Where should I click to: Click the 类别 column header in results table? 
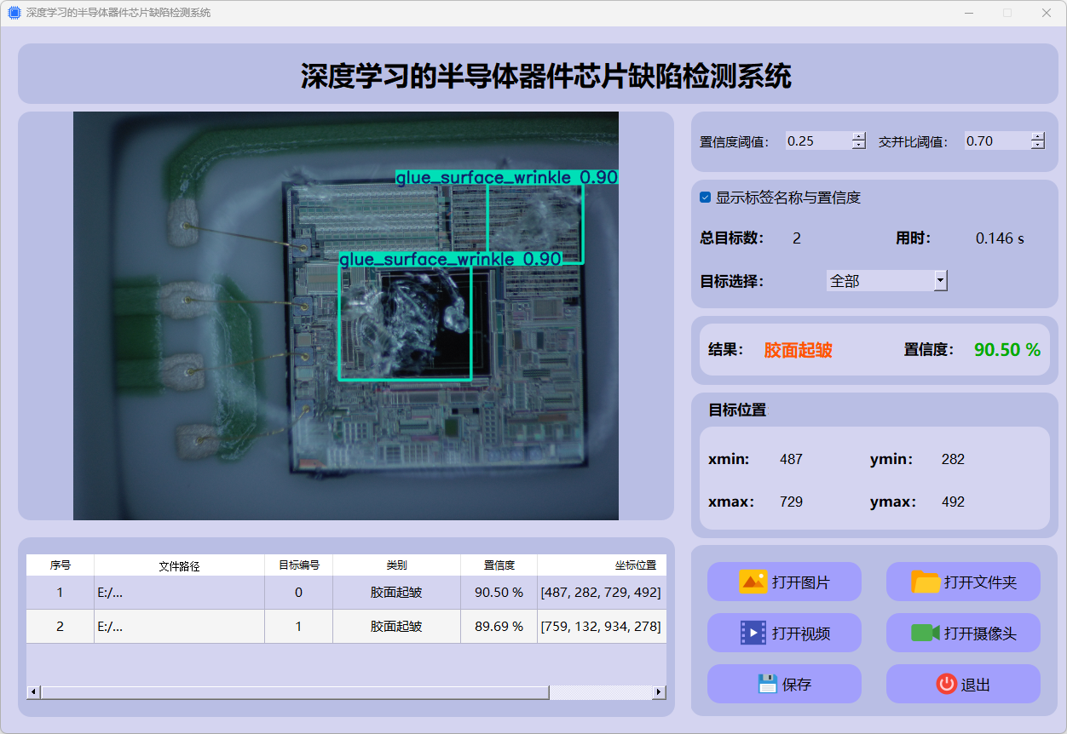pyautogui.click(x=396, y=565)
